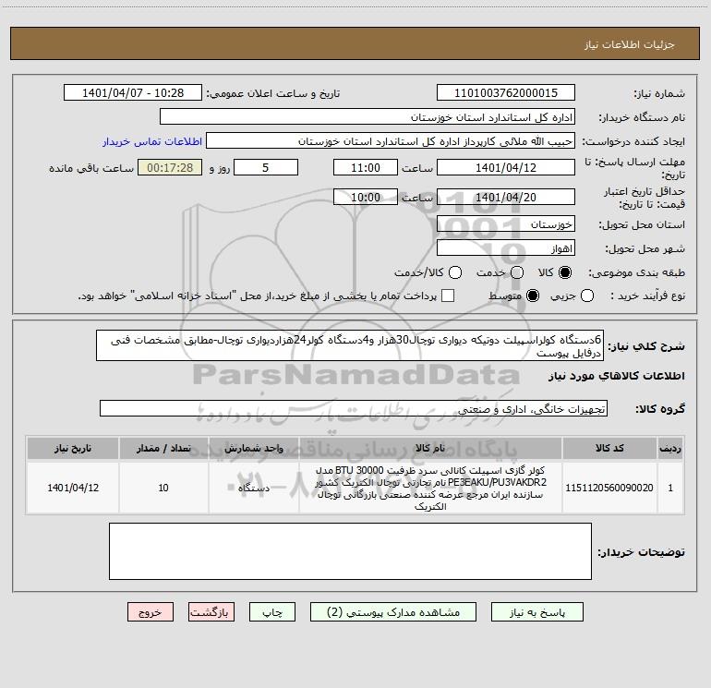This screenshot has height=688, width=711.
Task: Click the اطلاعات کالاهای مورد نیاز heading
Action: (x=617, y=376)
